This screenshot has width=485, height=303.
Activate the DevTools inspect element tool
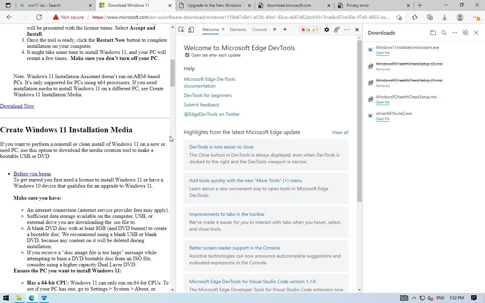[x=181, y=30]
